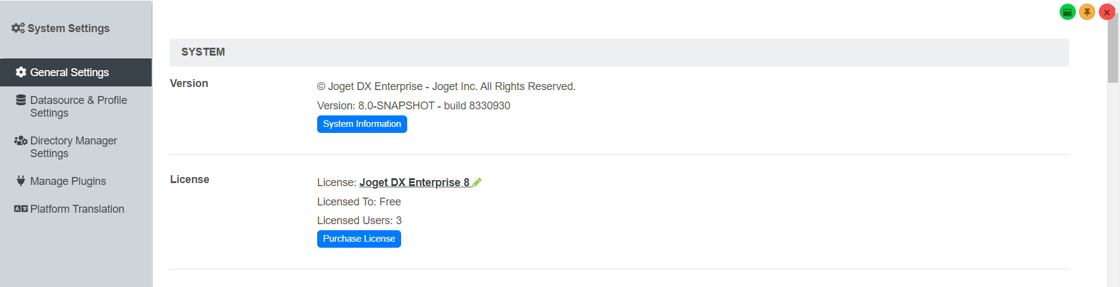The image size is (1120, 287).
Task: Click the language icon for Platform Translation
Action: (x=21, y=209)
